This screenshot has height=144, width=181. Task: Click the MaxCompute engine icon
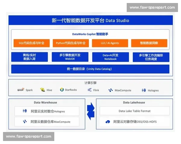coord(110,90)
